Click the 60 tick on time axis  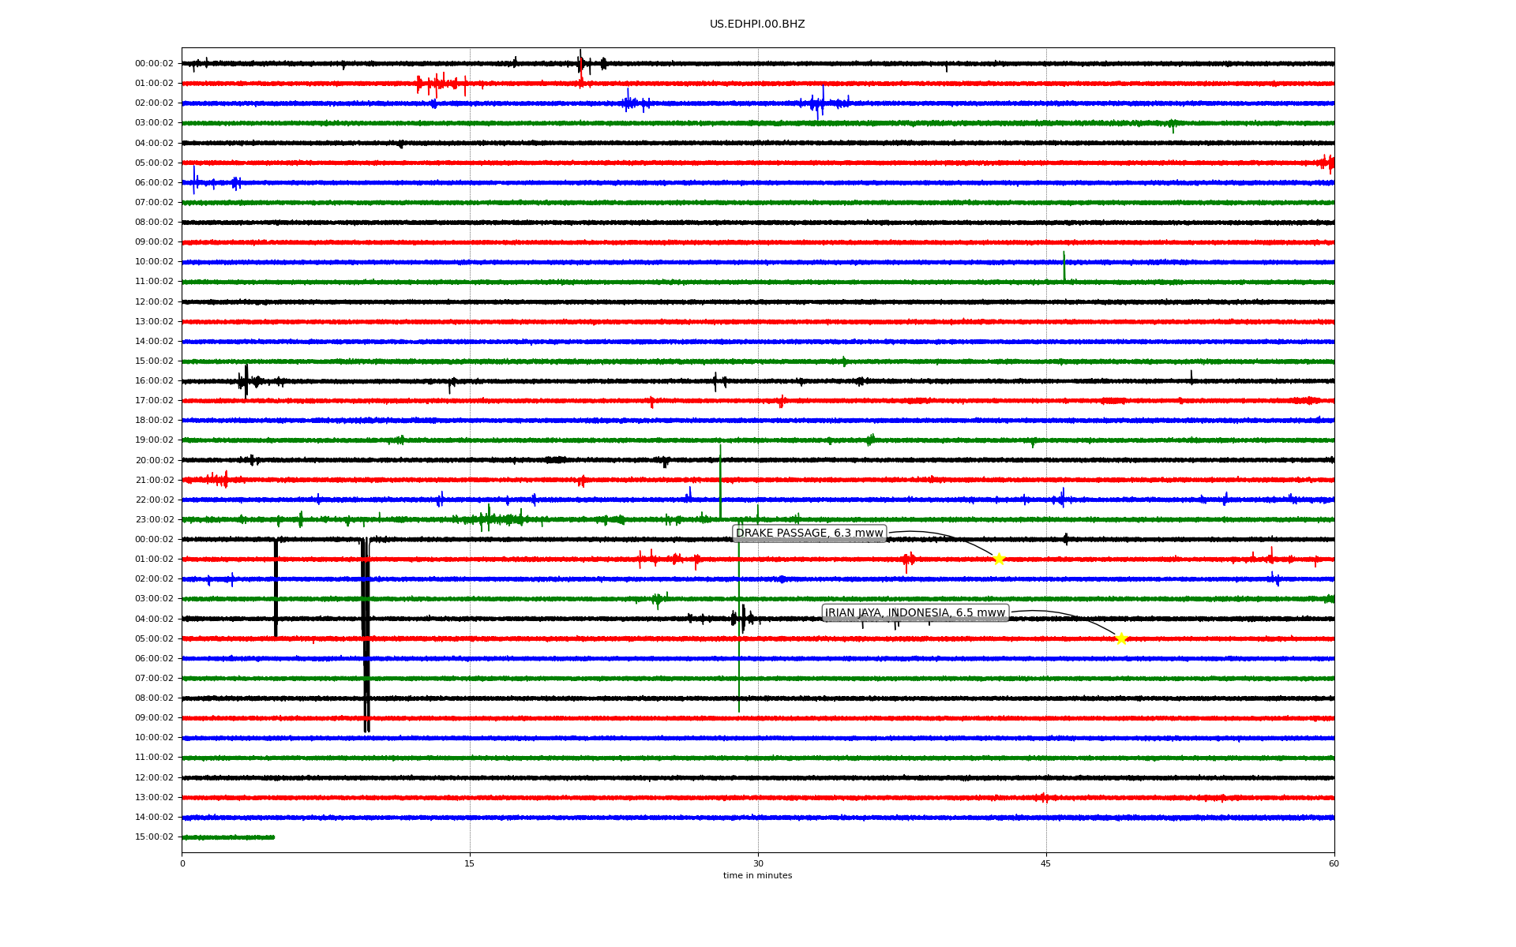tap(1334, 863)
